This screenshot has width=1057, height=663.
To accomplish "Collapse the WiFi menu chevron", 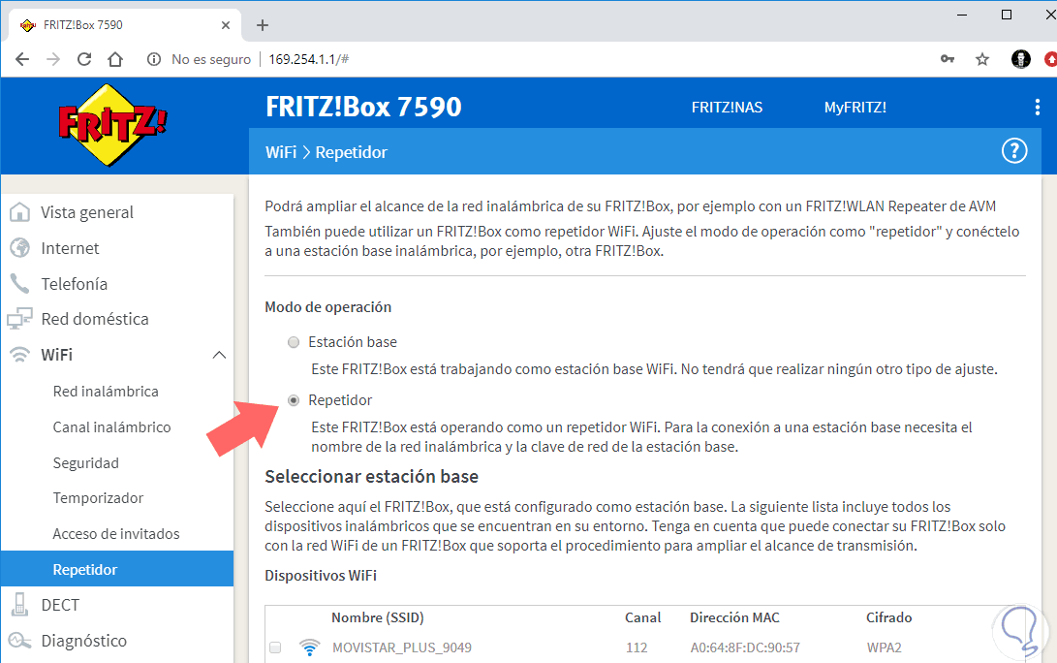I will point(219,355).
